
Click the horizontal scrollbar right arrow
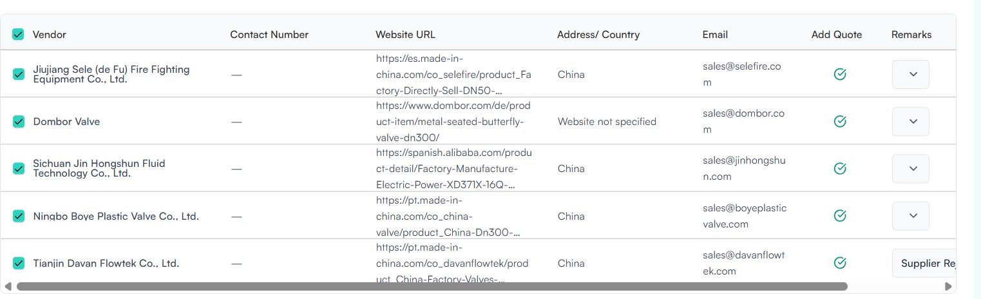tap(948, 286)
